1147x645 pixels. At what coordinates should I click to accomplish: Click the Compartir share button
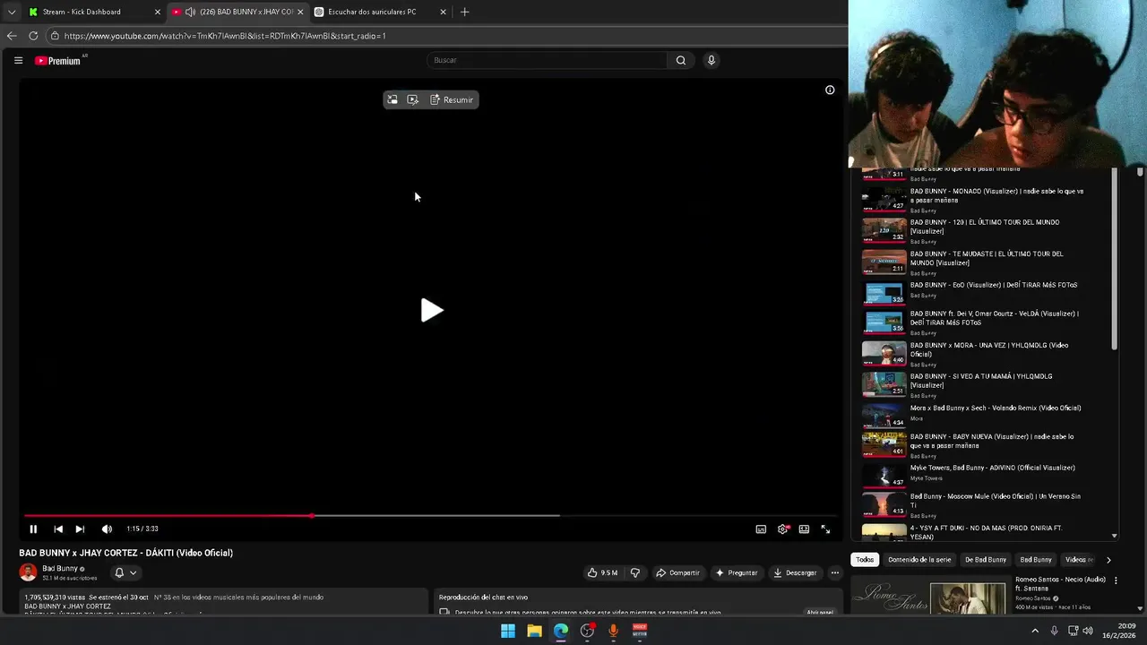click(677, 572)
